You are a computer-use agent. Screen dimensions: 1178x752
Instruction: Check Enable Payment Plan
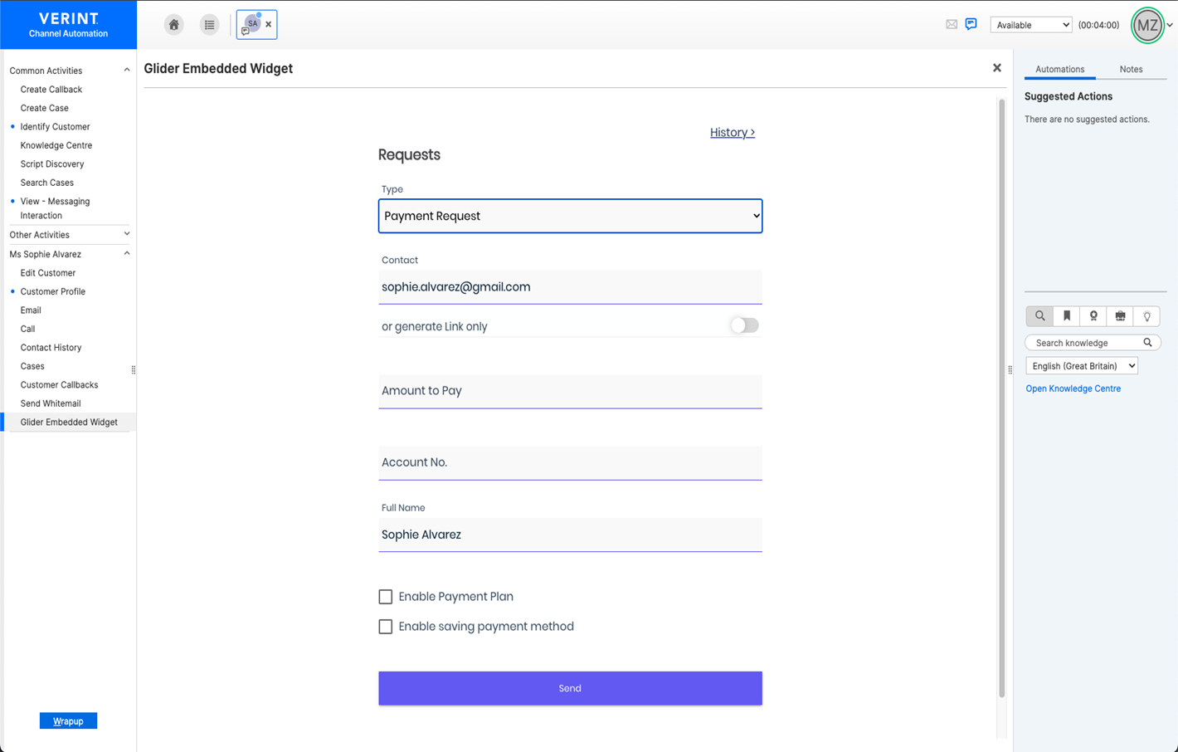386,597
